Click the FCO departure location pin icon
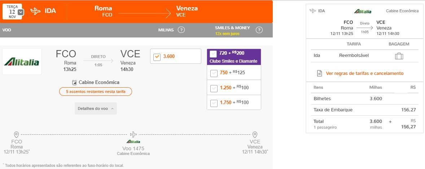This screenshot has height=169, width=425. click(16, 135)
